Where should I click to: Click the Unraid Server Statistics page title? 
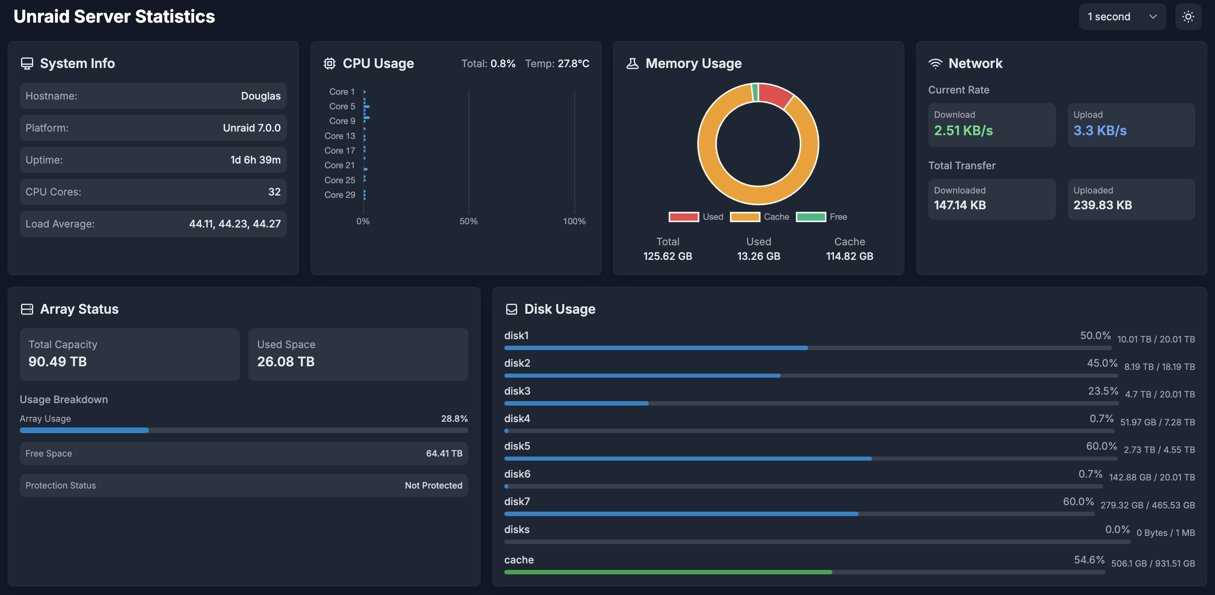coord(114,17)
